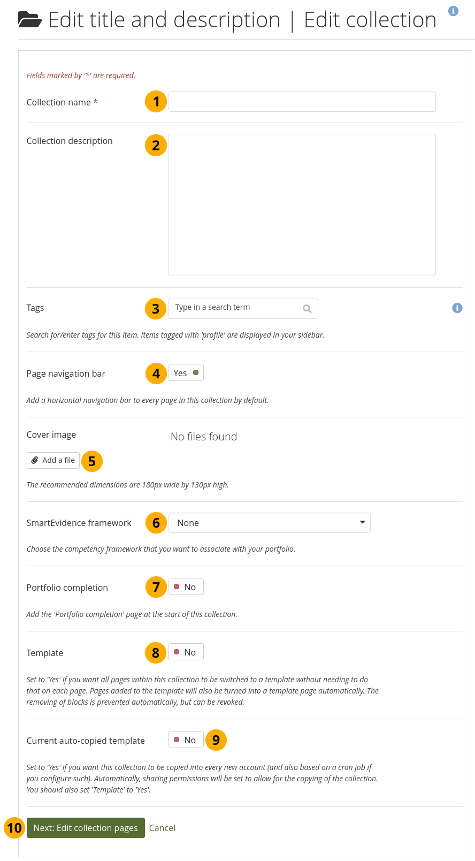Click inside the Collection description text area
475x861 pixels.
[x=302, y=205]
